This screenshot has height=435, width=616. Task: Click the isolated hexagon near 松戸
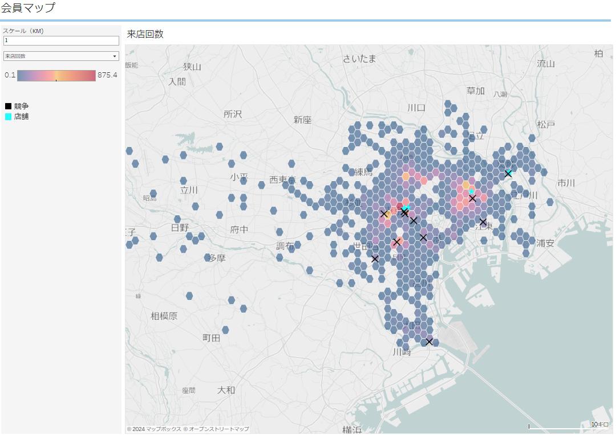click(532, 138)
